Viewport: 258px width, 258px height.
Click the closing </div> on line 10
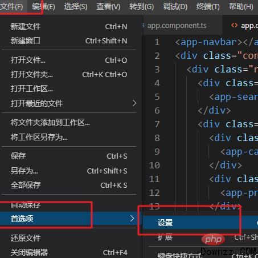pyautogui.click(x=226, y=165)
